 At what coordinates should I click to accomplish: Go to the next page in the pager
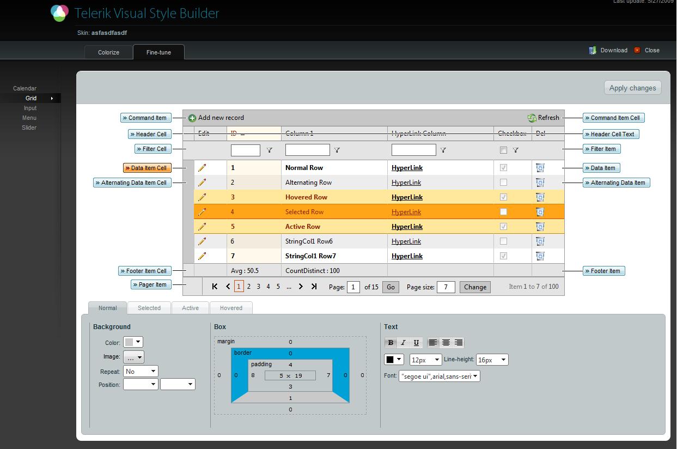(301, 287)
